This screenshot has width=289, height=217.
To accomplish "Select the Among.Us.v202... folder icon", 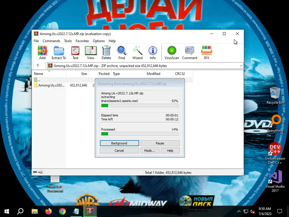I will (x=36, y=85).
